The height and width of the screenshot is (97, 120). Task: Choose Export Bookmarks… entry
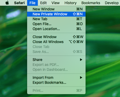[56, 82]
